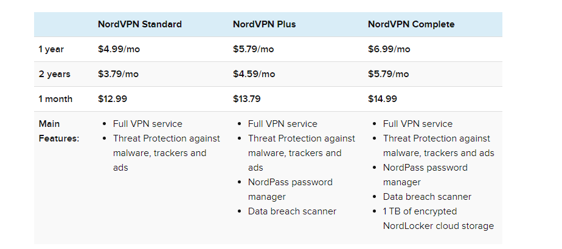This screenshot has height=249, width=562.
Task: Click Full VPN service in Complete column
Action: pos(417,124)
